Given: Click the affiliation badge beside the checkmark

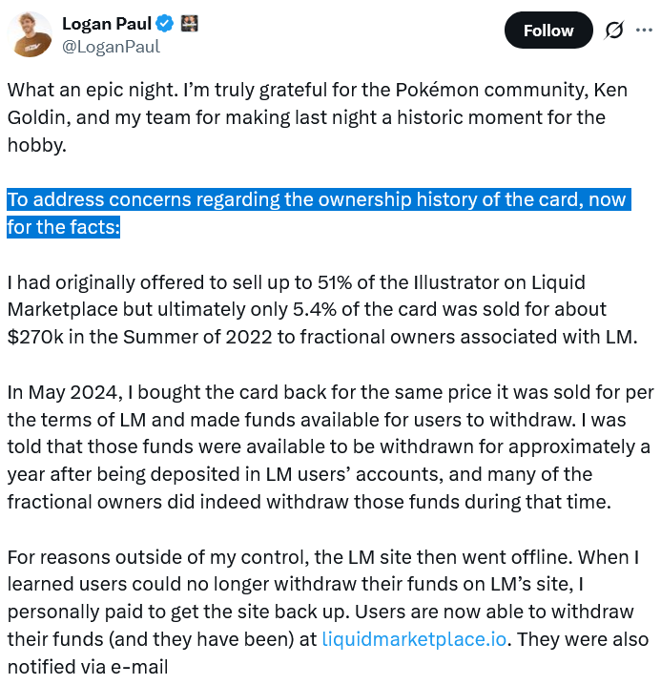Looking at the screenshot, I should [188, 23].
